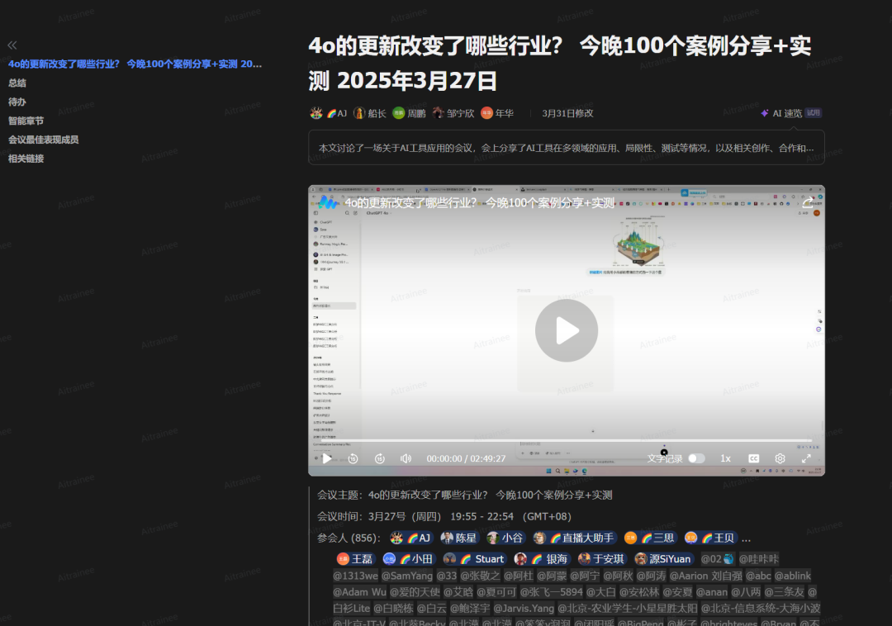Click the @张敬之 mention tag
The width and height of the screenshot is (892, 626).
480,576
